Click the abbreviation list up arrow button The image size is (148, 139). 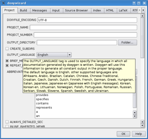click(135, 112)
